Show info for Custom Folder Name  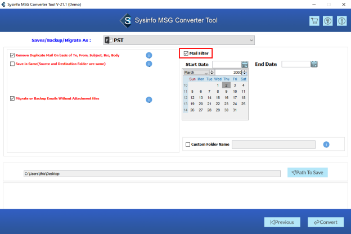[x=326, y=145]
